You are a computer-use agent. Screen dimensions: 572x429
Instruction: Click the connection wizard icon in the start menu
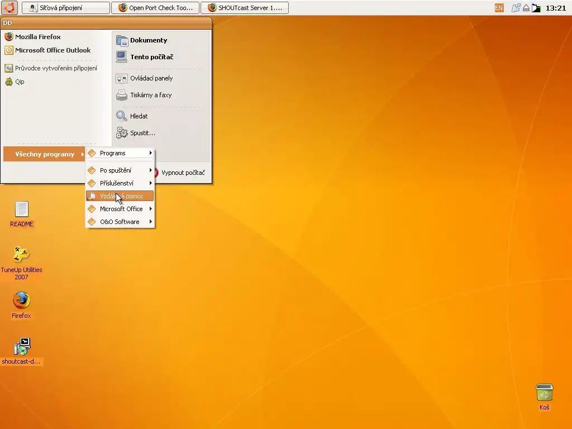pyautogui.click(x=9, y=68)
